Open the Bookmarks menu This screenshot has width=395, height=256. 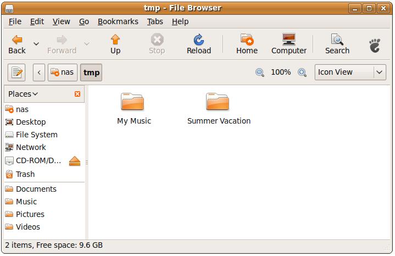pyautogui.click(x=118, y=21)
